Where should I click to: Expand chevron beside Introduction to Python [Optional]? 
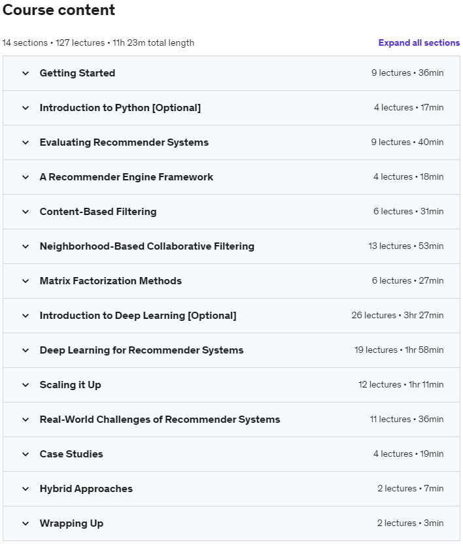click(26, 108)
